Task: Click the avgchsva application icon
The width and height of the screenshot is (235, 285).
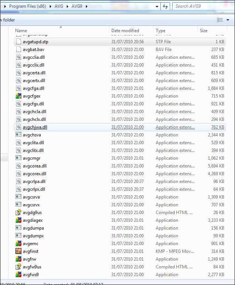Action: click(x=18, y=135)
